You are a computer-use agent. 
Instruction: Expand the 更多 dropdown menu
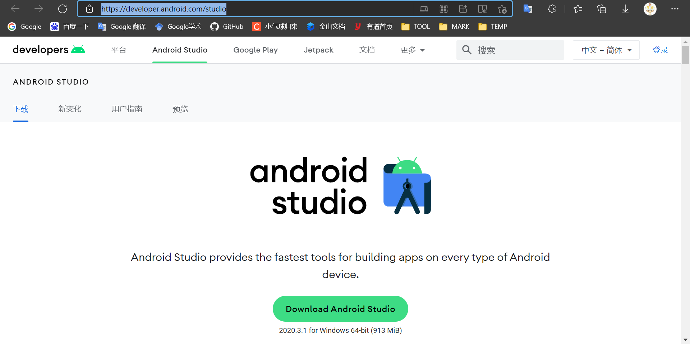[x=413, y=50]
